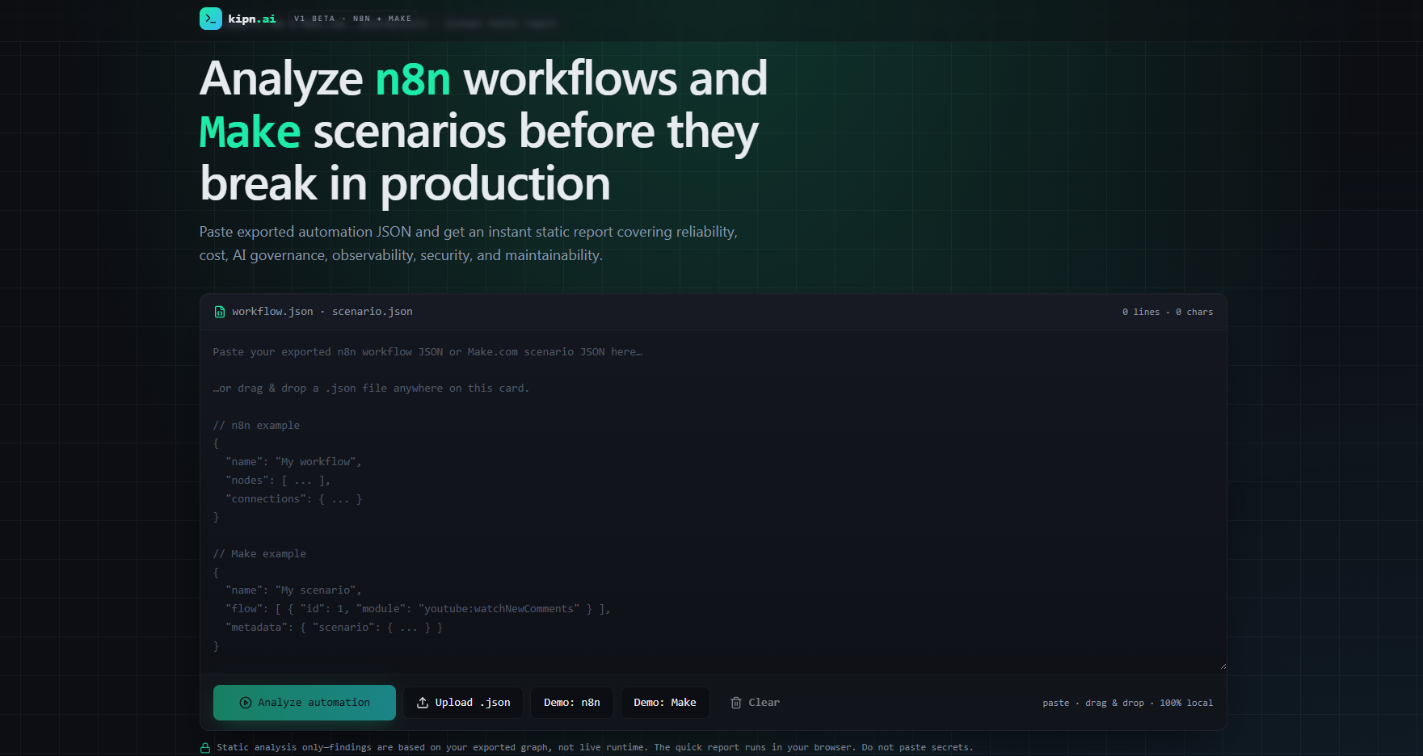Load the Demo: Make example

(x=665, y=703)
